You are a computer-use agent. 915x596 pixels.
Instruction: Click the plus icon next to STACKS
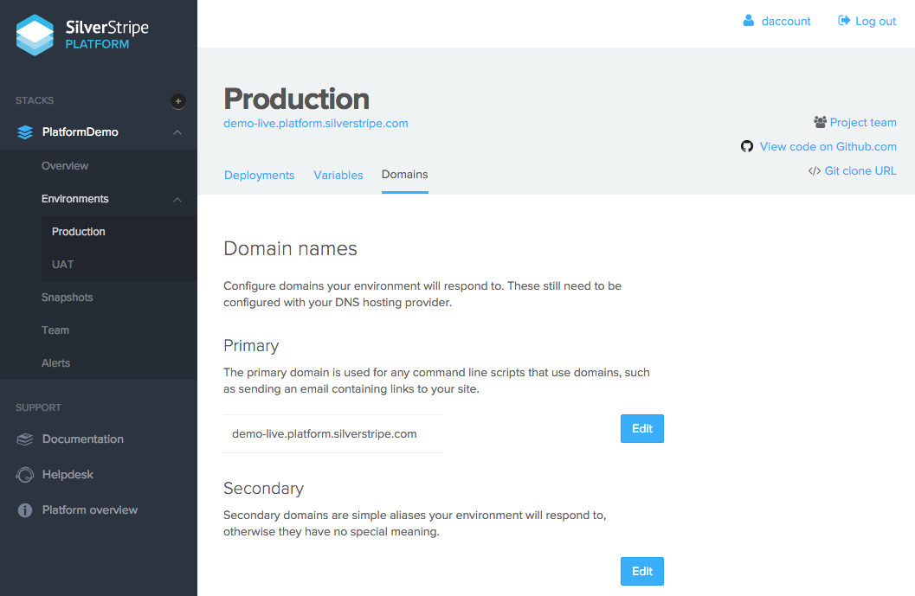177,101
